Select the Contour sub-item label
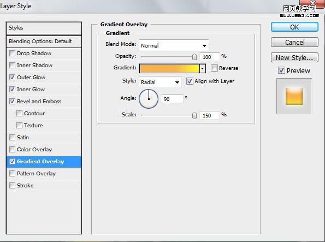Image resolution: width=325 pixels, height=242 pixels. pyautogui.click(x=34, y=114)
